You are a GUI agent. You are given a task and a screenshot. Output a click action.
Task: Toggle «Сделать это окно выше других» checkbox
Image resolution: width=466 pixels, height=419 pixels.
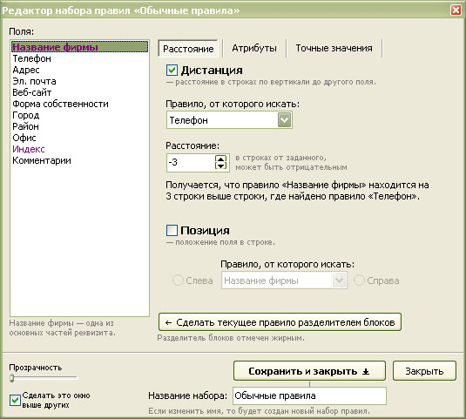pos(15,400)
